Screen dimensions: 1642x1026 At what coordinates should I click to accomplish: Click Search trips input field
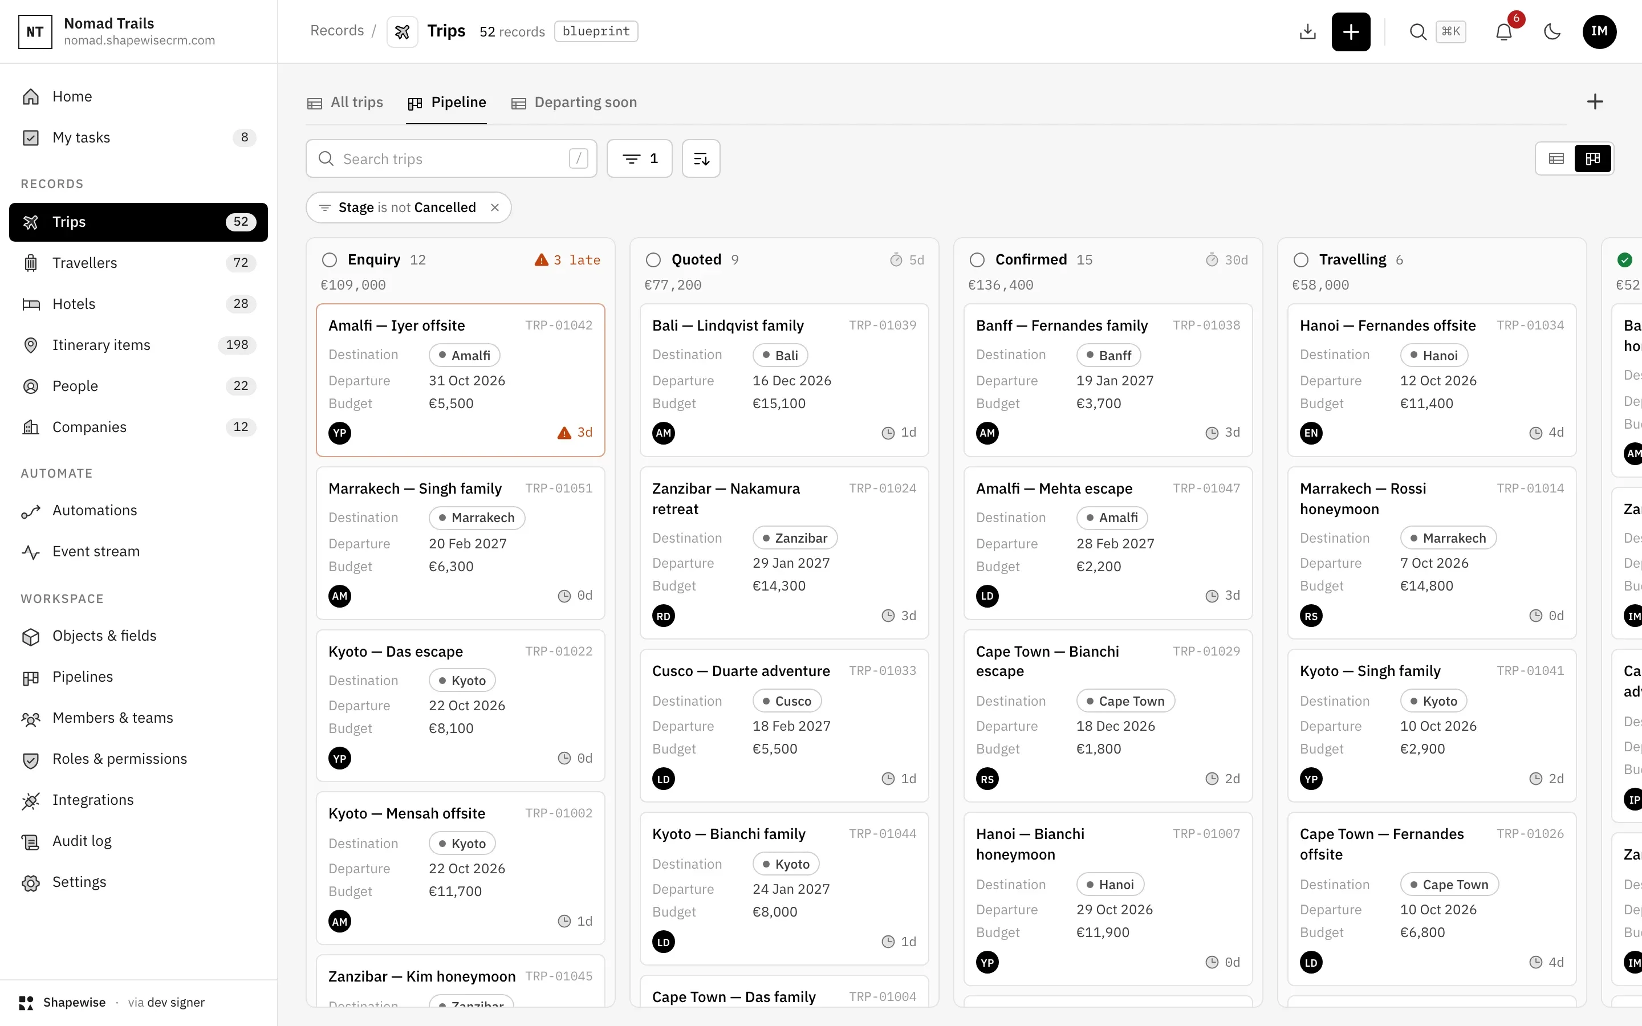(451, 159)
